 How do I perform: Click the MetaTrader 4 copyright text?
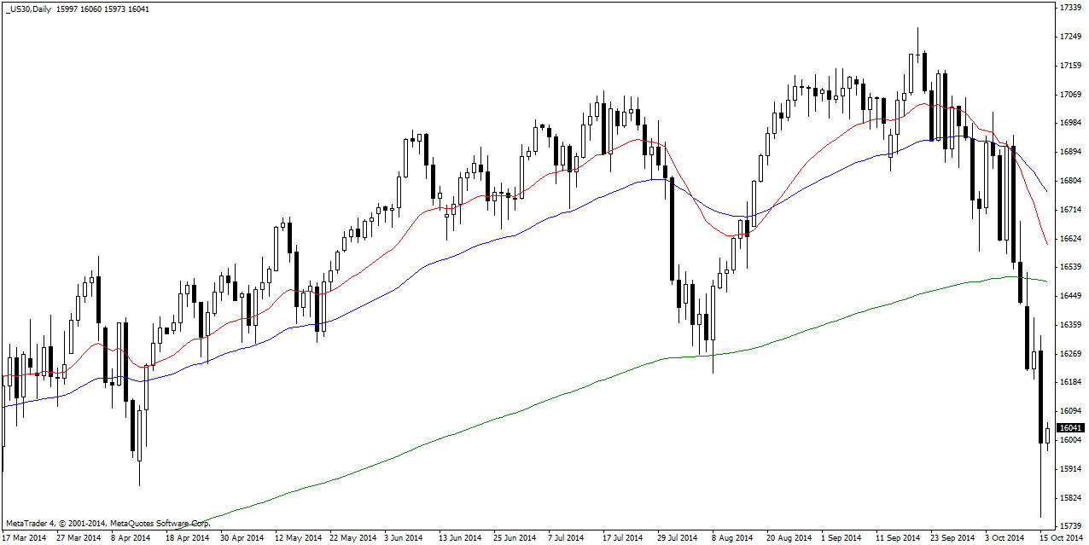(108, 523)
